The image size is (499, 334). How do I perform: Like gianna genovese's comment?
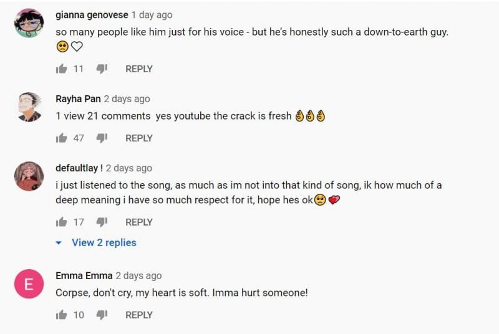[61, 69]
